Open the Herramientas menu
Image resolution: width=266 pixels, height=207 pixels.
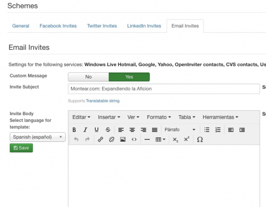coord(220,117)
